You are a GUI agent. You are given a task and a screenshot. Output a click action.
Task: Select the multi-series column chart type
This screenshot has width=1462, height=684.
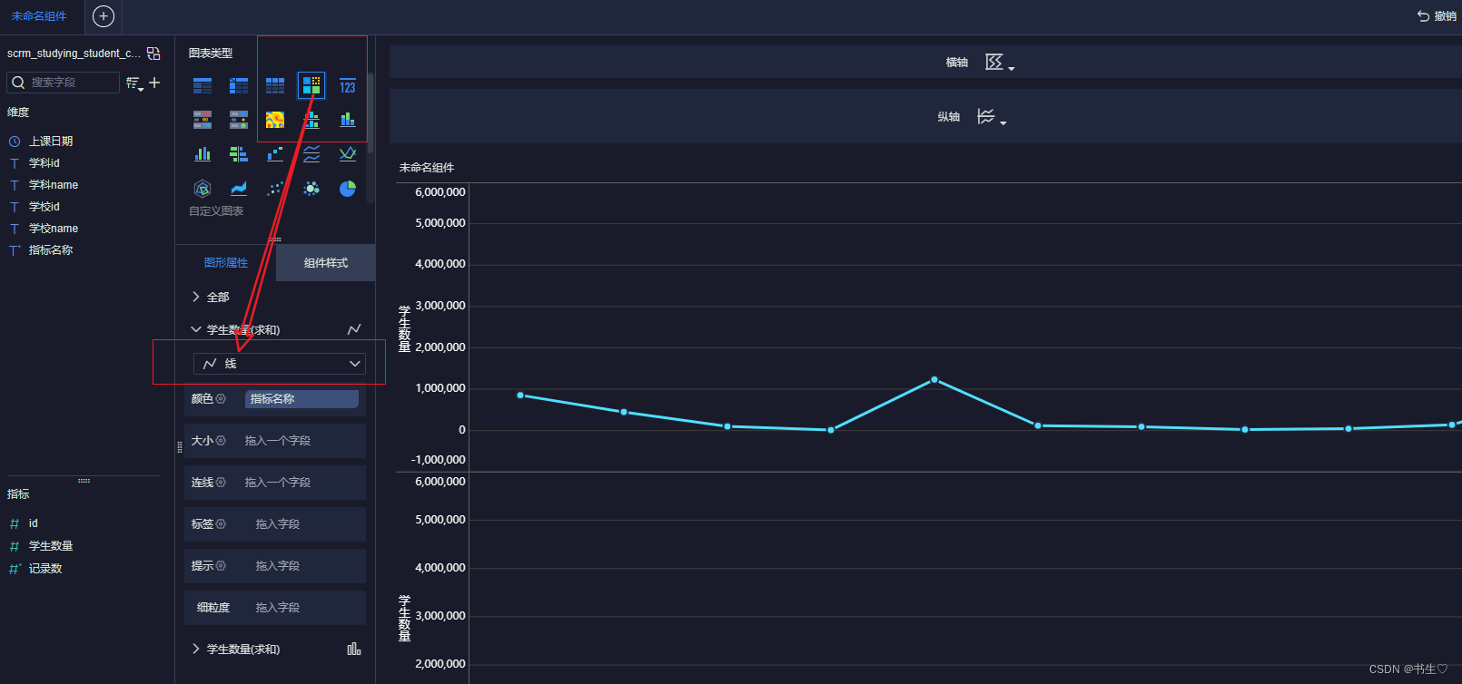point(203,154)
